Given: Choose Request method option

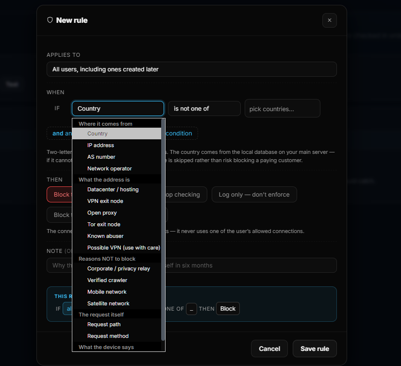Looking at the screenshot, I should [117, 336].
